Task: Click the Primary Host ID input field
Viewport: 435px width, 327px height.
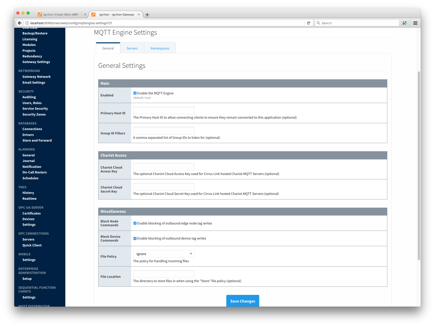Action: [164, 110]
